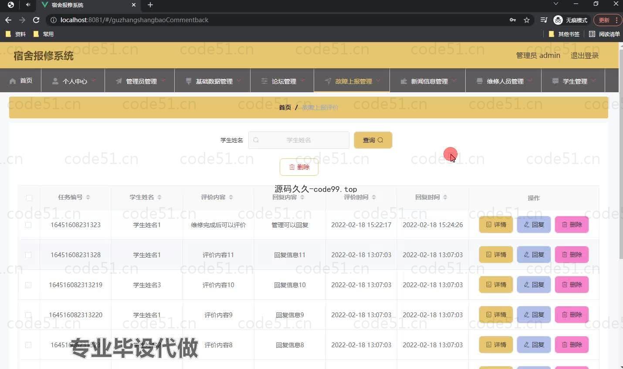Viewport: 623px width, 369px height.
Task: Open 详情 for the 评价内容9 row
Action: coord(496,315)
